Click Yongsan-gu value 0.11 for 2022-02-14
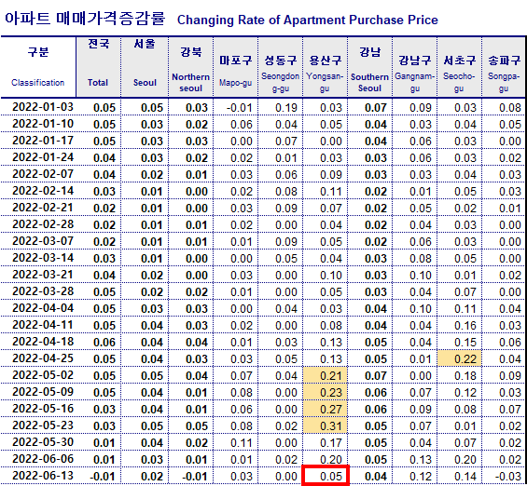This screenshot has height=486, width=527. 331,192
